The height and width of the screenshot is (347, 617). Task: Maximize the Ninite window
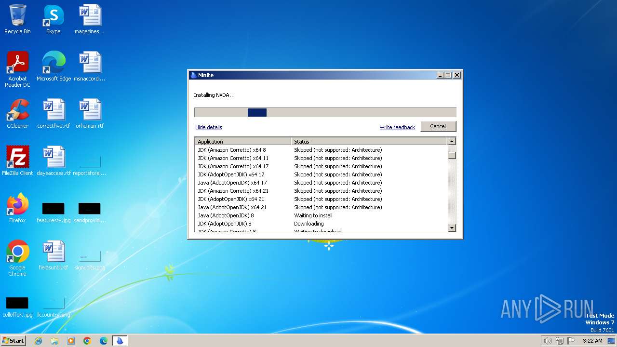click(x=448, y=75)
